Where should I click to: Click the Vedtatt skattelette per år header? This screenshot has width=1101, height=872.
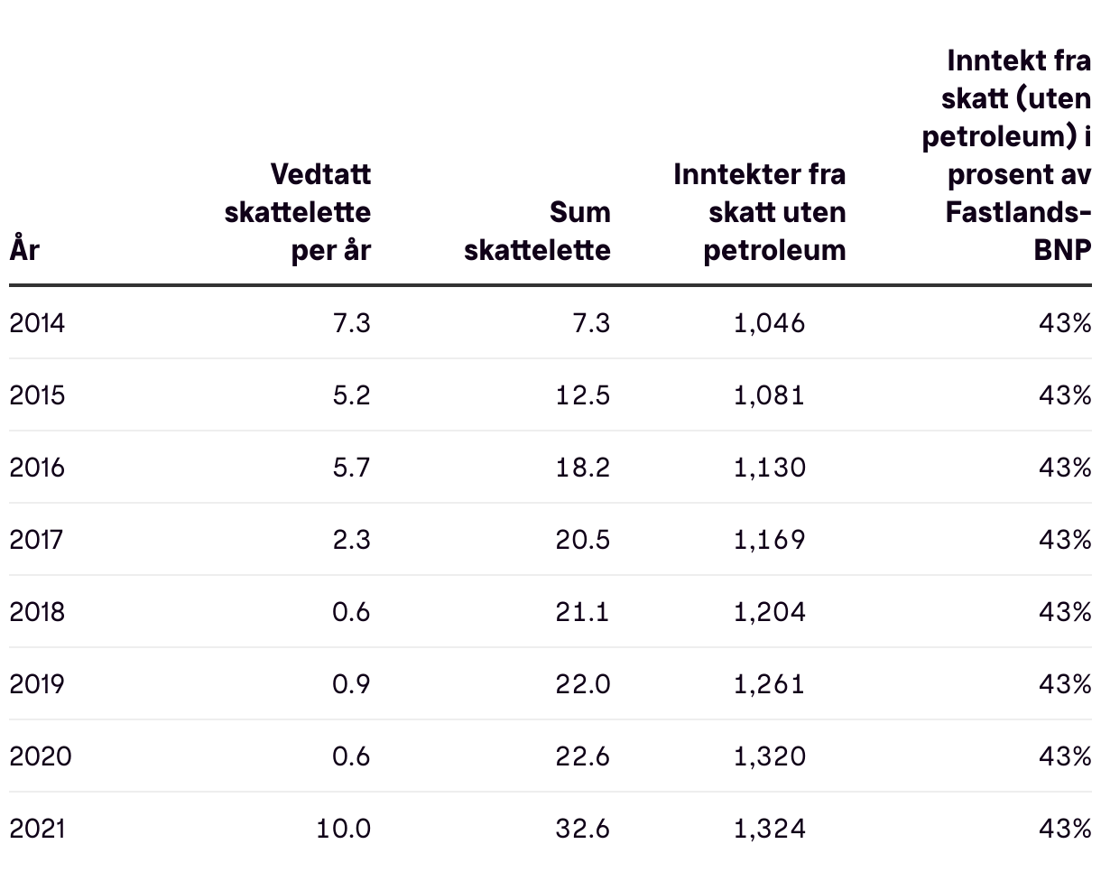[x=297, y=212]
